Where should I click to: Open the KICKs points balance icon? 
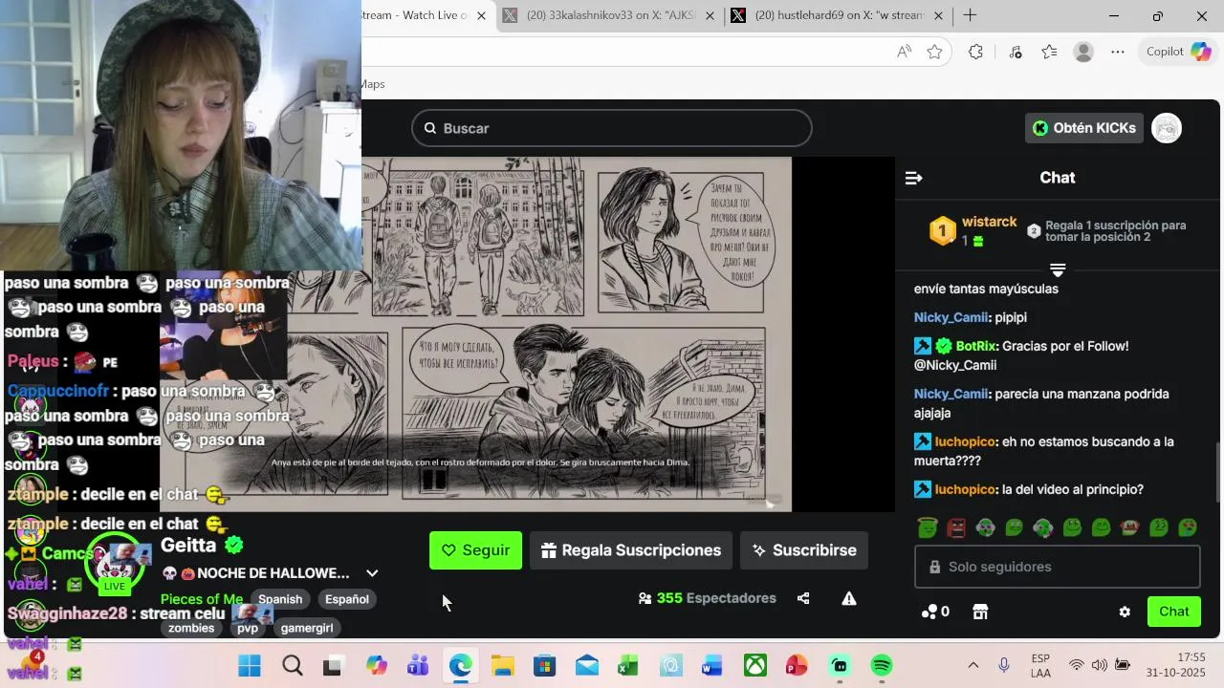(934, 612)
